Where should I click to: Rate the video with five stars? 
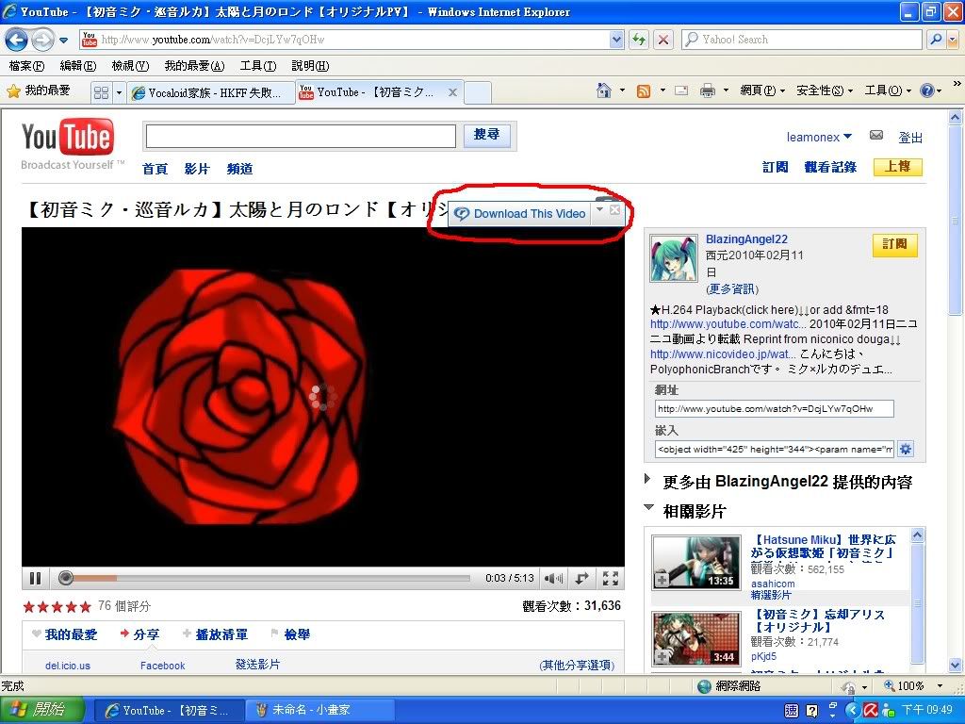click(86, 607)
